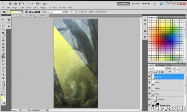This screenshot has width=187, height=112.
Task: Select the Polygonal Lasso tool
Action: (x=3, y=26)
